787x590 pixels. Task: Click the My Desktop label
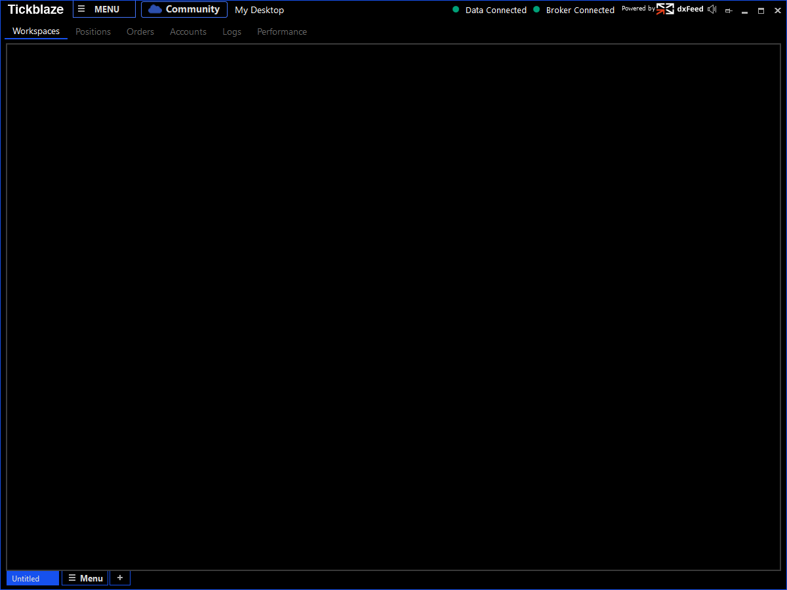(x=259, y=10)
